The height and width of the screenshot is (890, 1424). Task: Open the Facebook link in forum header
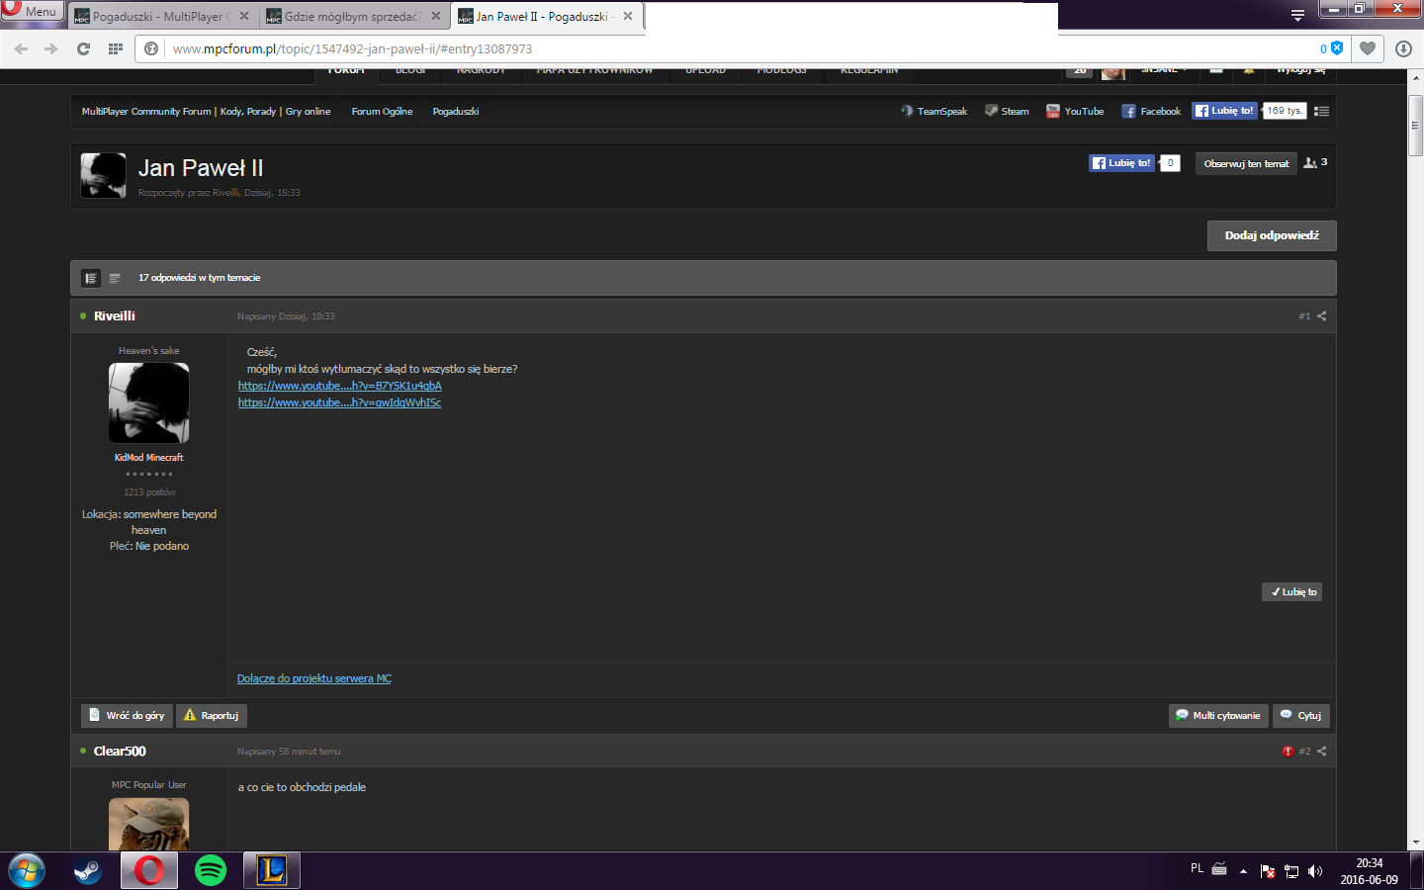1151,112
